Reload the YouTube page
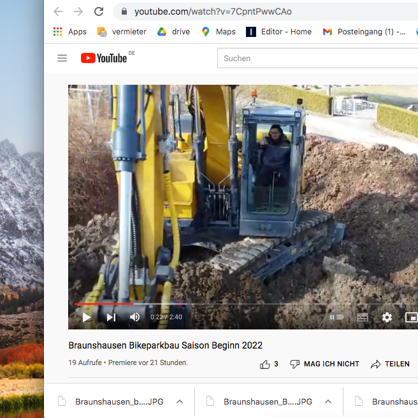 pos(99,11)
